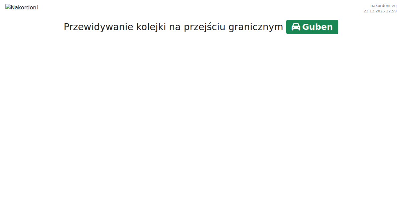Click the timestamp 23.12.2025 22:59
402x218 pixels.
click(x=380, y=11)
